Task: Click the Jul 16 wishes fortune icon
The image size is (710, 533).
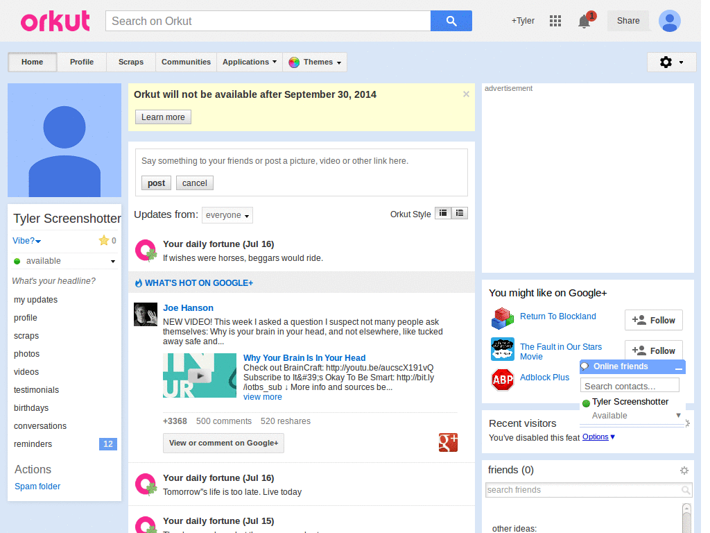Action: click(146, 251)
